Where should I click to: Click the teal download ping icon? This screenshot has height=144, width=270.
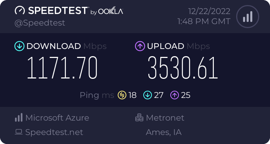148,95
